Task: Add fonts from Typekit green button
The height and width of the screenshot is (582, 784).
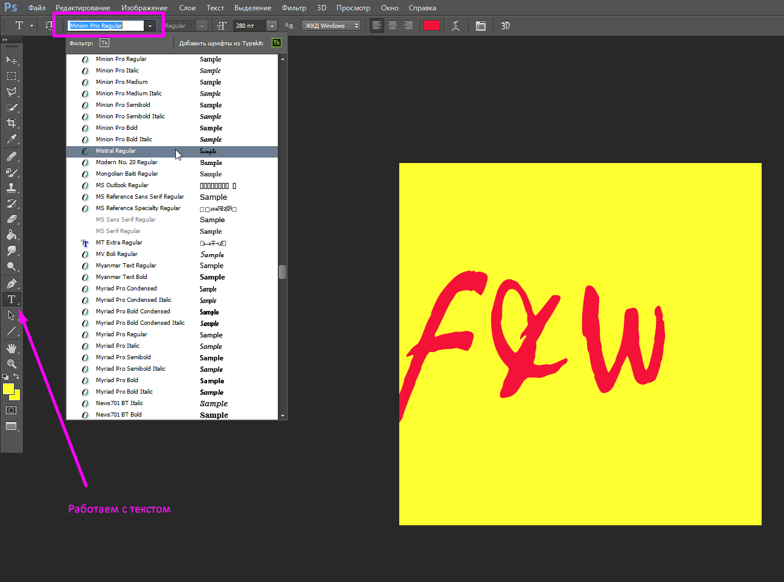Action: 277,43
